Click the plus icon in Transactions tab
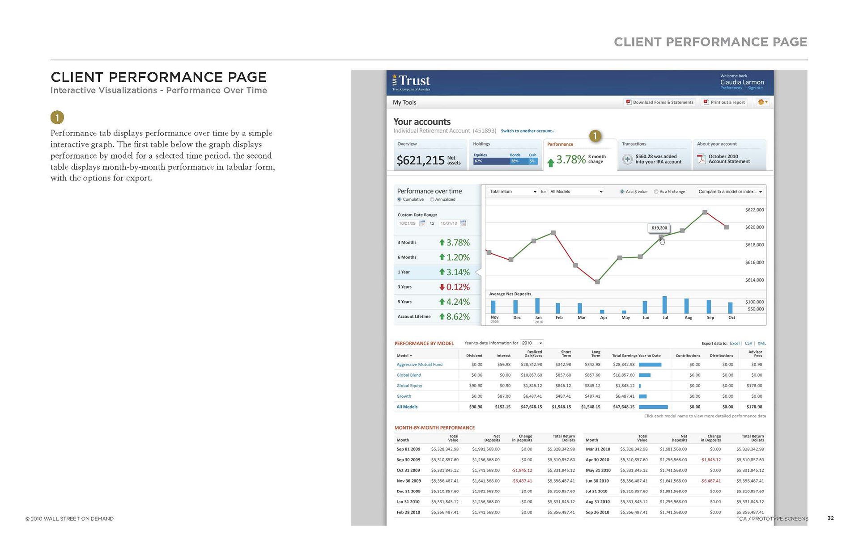 (627, 159)
